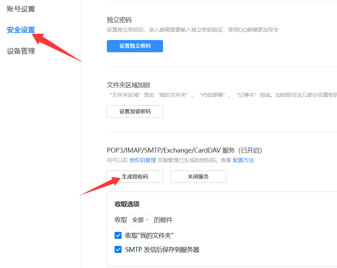The height and width of the screenshot is (268, 337).
Task: Click the blue 设置独立密码 button
Action: pyautogui.click(x=135, y=46)
